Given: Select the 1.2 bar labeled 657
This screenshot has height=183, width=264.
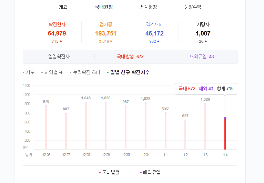Looking at the screenshot, I should [185, 134].
